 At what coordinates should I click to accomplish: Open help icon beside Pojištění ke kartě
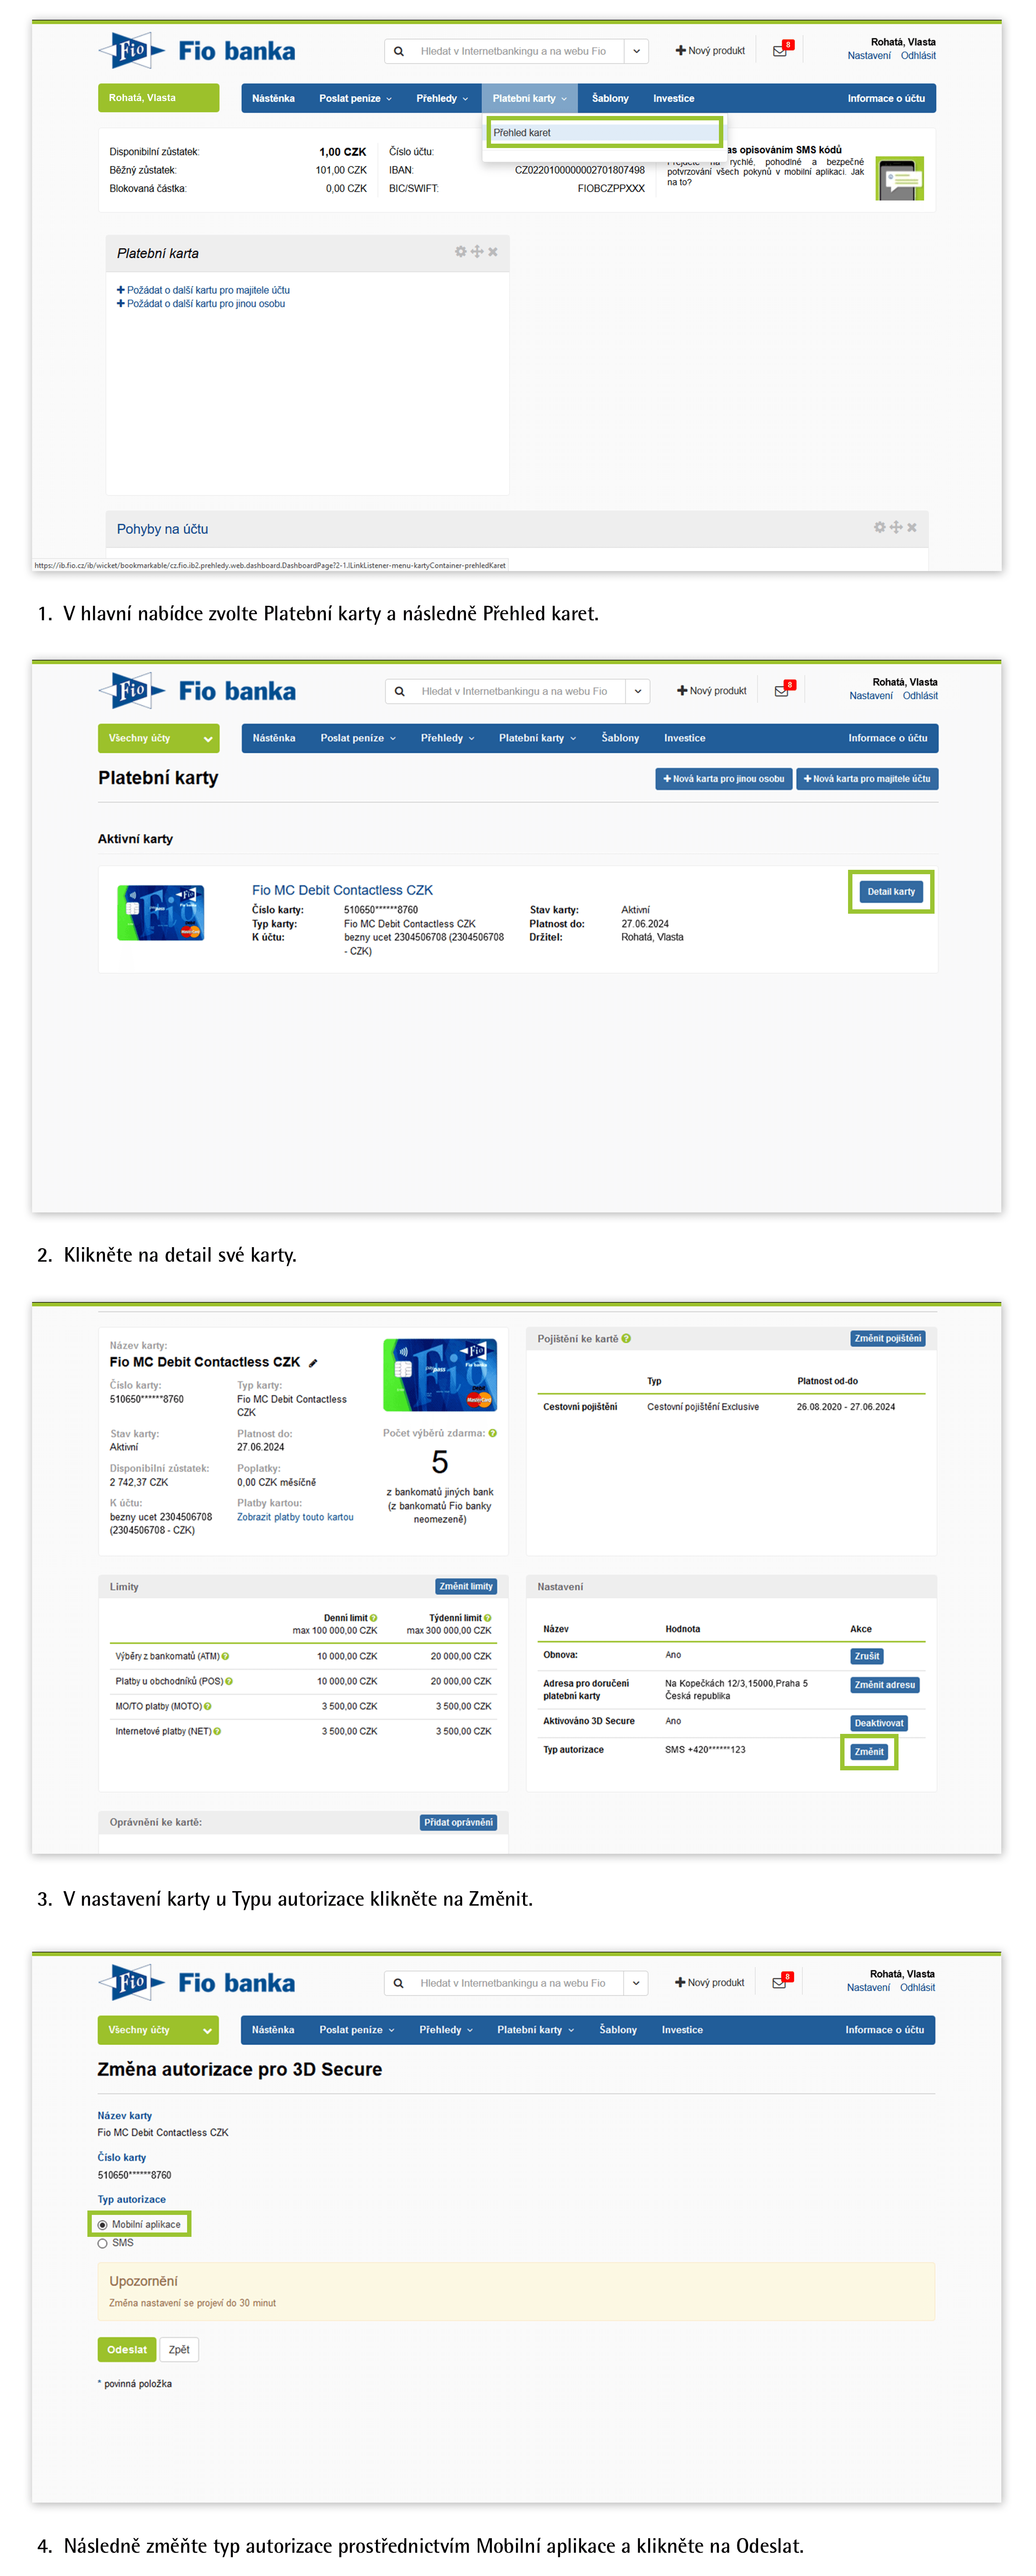626,1338
